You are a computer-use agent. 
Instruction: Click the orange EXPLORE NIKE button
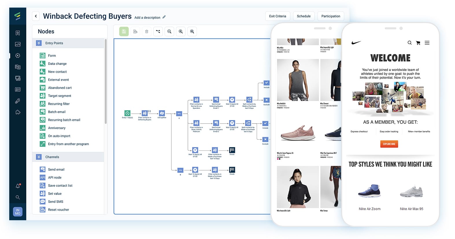[389, 144]
